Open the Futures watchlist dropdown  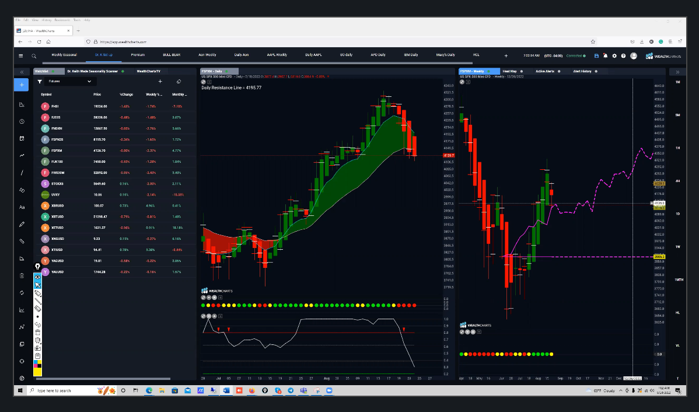[x=70, y=82]
